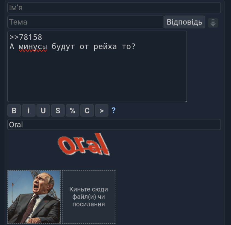The height and width of the screenshot is (225, 231).
Task: Apply underline with the U button
Action: (43, 110)
